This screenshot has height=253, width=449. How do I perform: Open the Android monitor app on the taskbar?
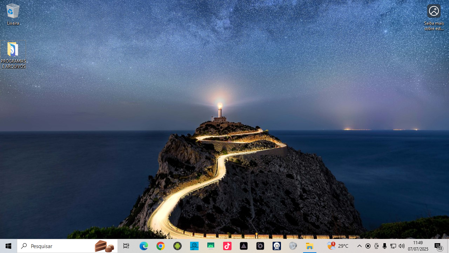point(210,246)
